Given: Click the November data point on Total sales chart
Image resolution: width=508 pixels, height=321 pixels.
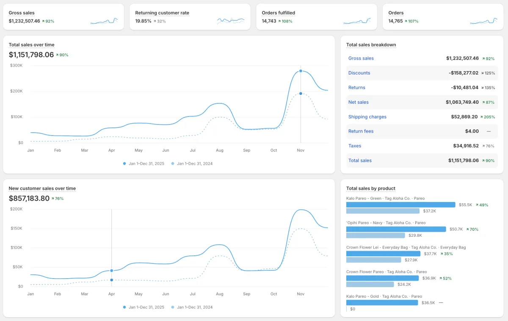Looking at the screenshot, I should click(x=301, y=71).
